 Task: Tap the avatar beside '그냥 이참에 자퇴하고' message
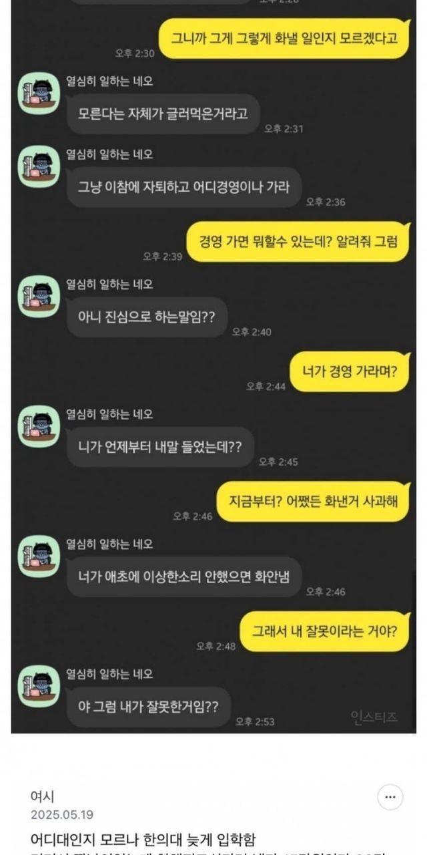(38, 166)
